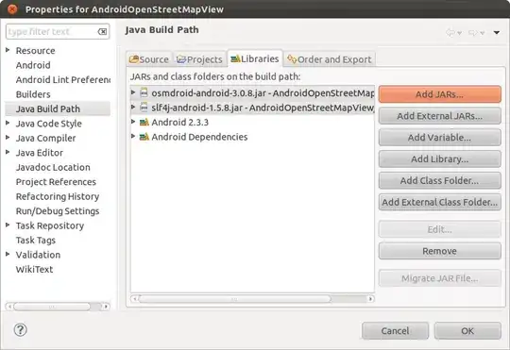
Task: Select Task Tags item
Action: coord(36,240)
